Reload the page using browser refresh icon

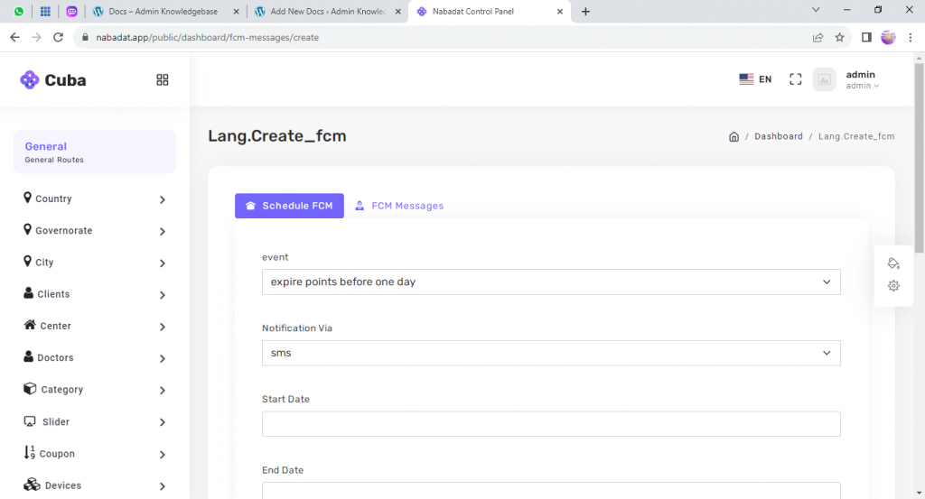click(x=59, y=38)
